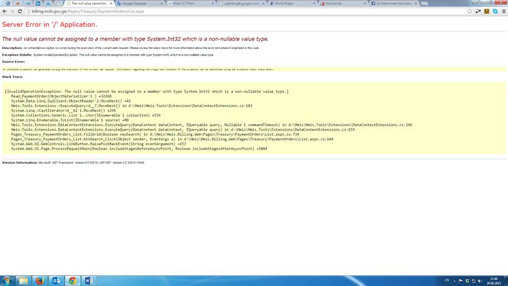Open Microsoft Word from the taskbar

pos(89,280)
